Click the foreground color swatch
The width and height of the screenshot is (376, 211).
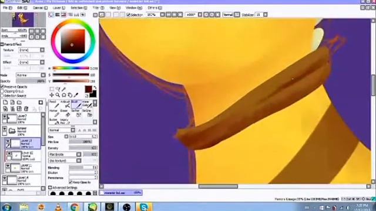[88, 89]
